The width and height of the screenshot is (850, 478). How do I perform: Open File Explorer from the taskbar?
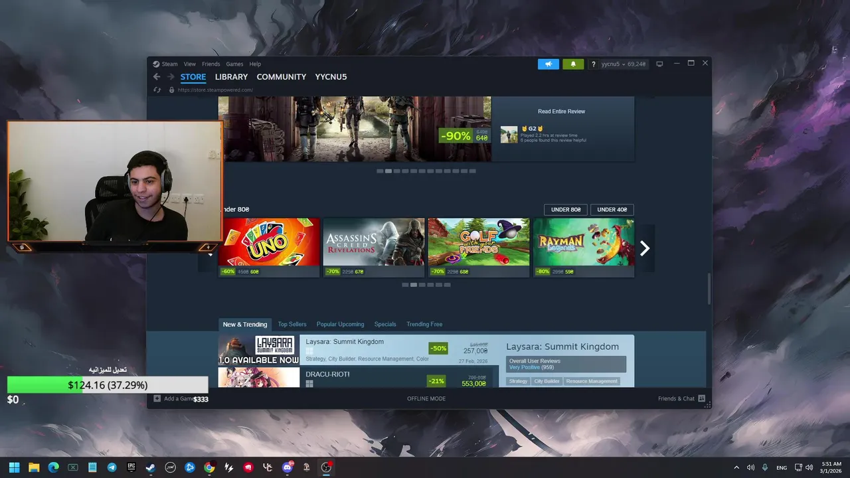pyautogui.click(x=34, y=467)
